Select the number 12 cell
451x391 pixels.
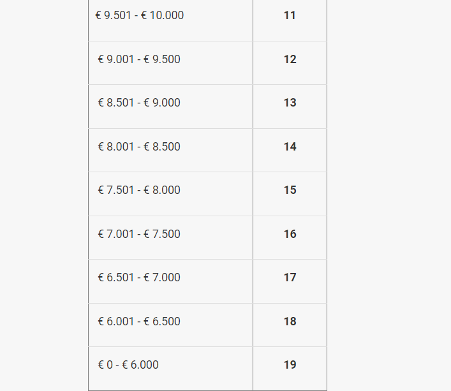[x=290, y=59]
